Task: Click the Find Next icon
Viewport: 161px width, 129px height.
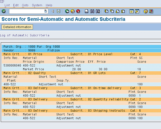Action: (x=98, y=11)
